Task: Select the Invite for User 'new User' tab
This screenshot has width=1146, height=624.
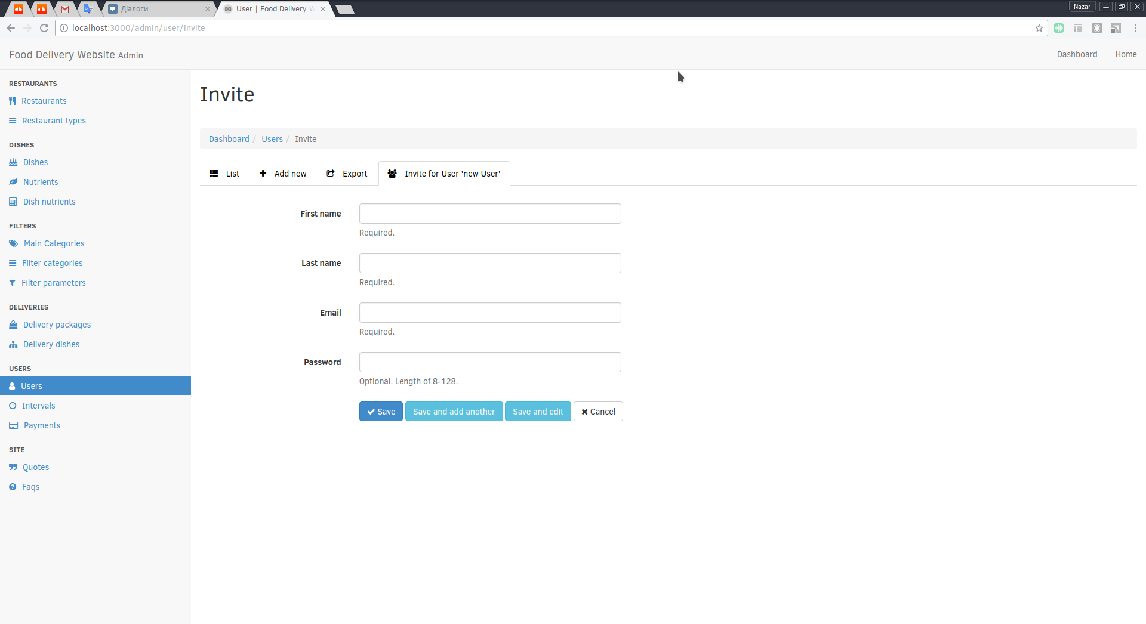Action: click(444, 174)
